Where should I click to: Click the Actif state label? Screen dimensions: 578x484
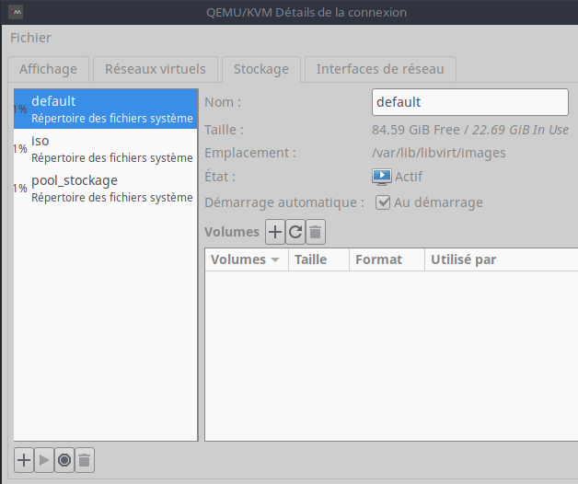(x=409, y=177)
